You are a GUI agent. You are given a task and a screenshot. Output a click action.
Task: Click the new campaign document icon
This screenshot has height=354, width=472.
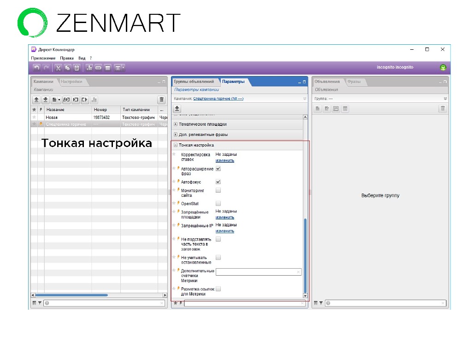pos(54,100)
